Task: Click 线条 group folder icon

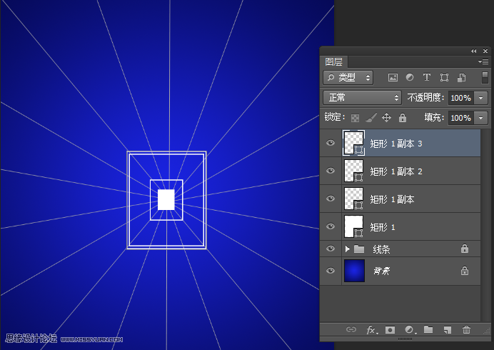Action: click(359, 249)
